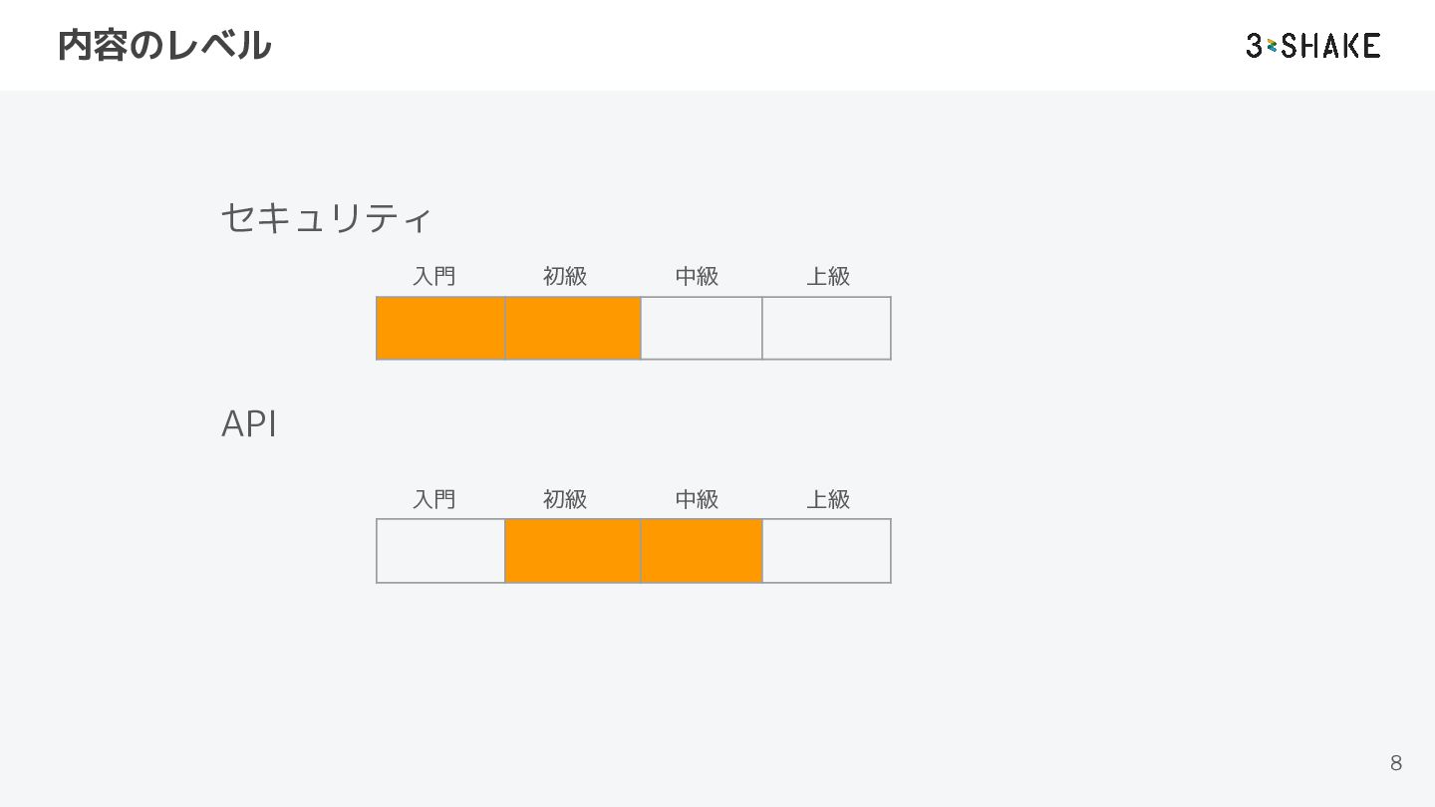Click the 上級 label above セキュリティ bar
This screenshot has width=1435, height=807.
[x=828, y=276]
